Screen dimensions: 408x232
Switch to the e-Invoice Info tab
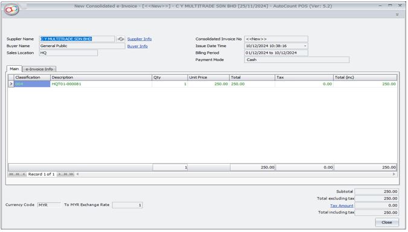tap(39, 69)
